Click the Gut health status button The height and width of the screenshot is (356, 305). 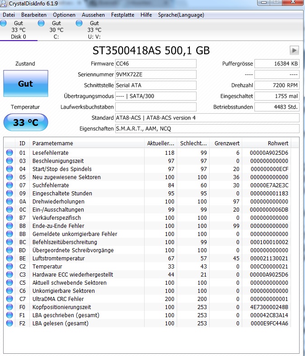point(26,83)
